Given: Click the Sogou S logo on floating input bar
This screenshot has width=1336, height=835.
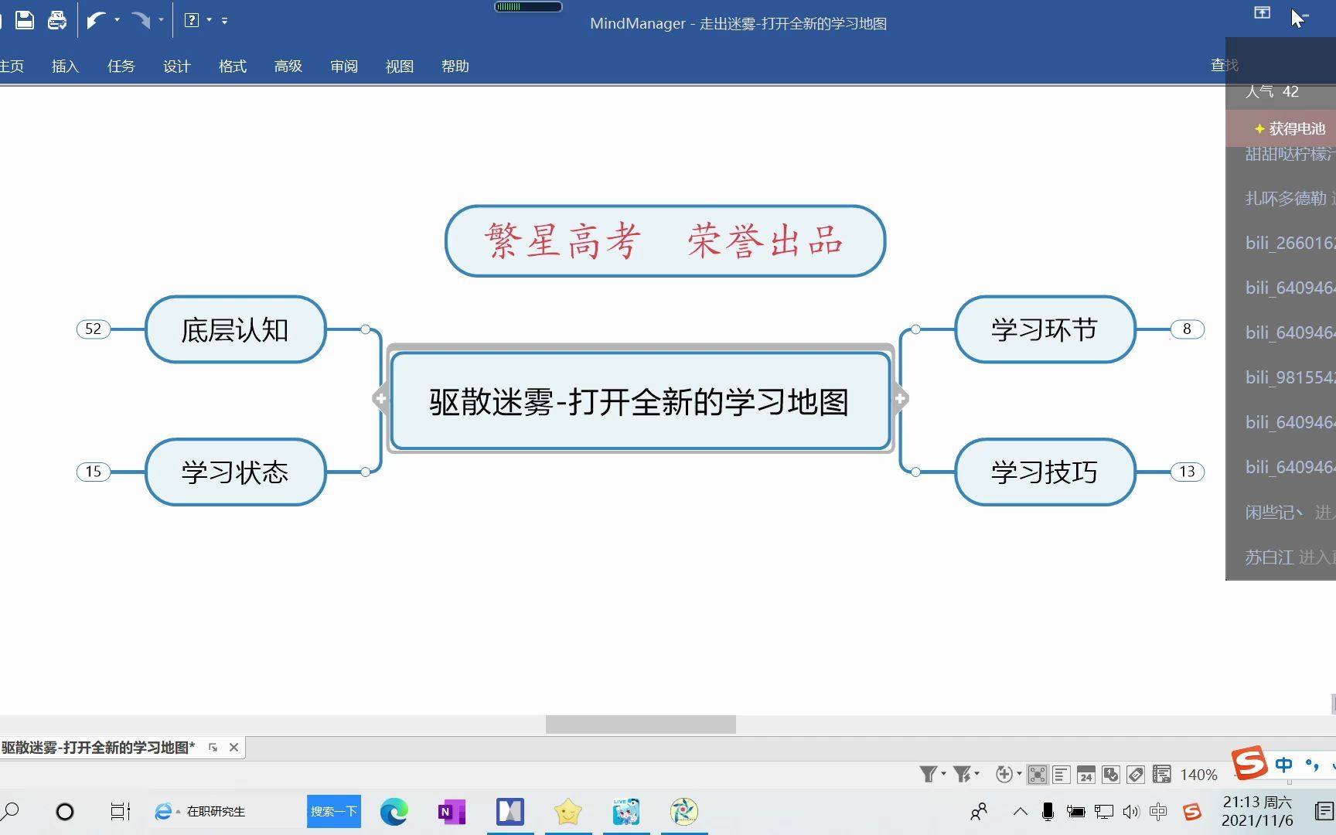Looking at the screenshot, I should [1250, 763].
